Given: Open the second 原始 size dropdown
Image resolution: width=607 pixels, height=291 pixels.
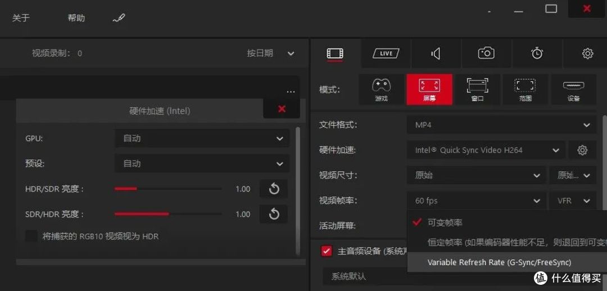Looking at the screenshot, I should pyautogui.click(x=573, y=175).
